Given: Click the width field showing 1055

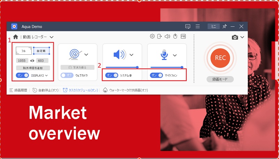Looking at the screenshot, I should click(22, 61).
